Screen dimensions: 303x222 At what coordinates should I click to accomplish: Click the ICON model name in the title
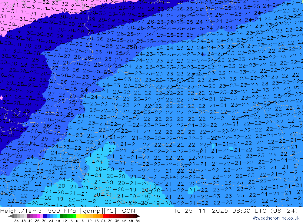[x=128, y=210]
